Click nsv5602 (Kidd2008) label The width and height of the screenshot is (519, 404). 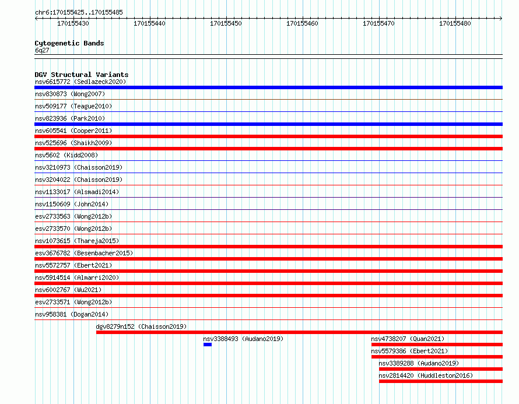[x=66, y=155]
